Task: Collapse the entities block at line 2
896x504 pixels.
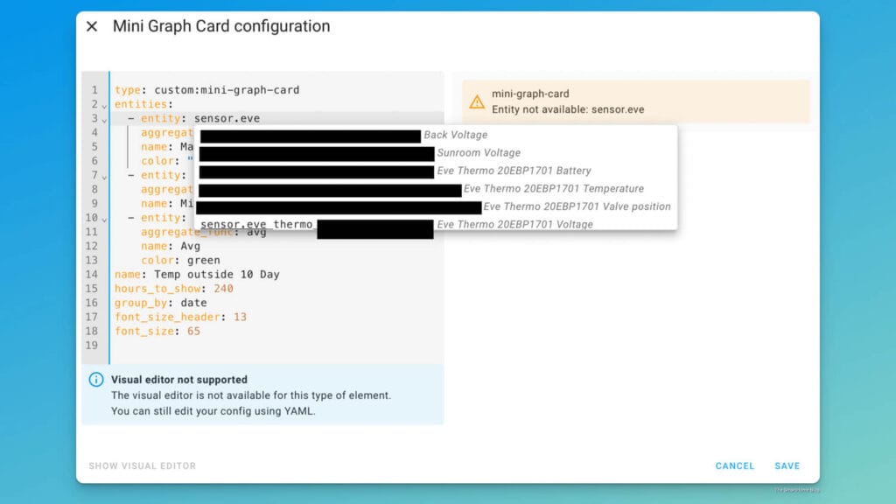Action: [106, 104]
